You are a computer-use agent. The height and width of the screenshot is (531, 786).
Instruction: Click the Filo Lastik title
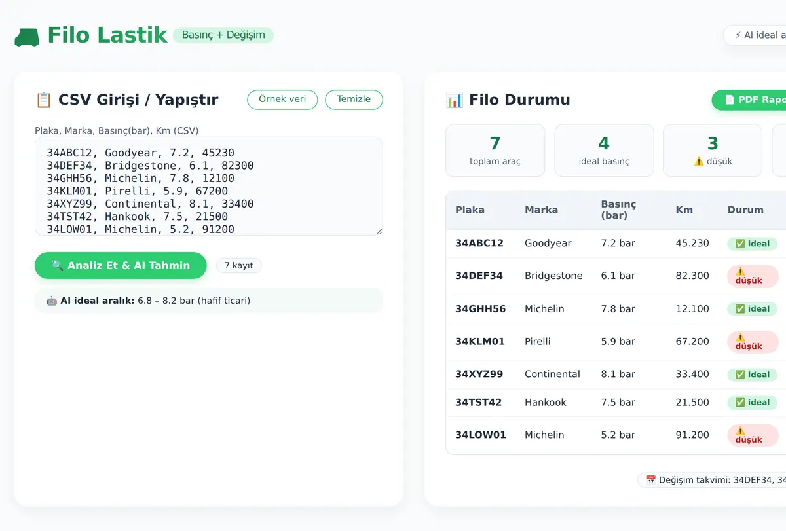tap(107, 35)
